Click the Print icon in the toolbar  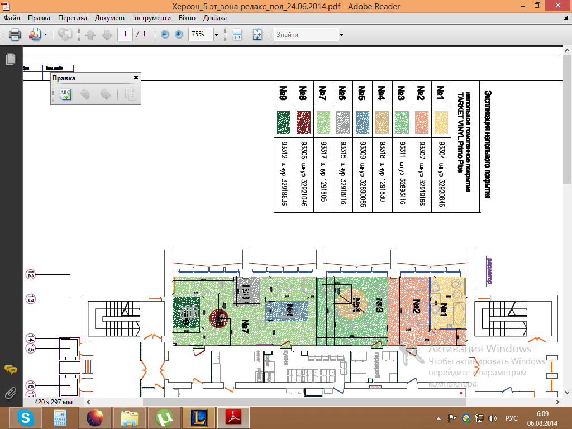click(15, 35)
